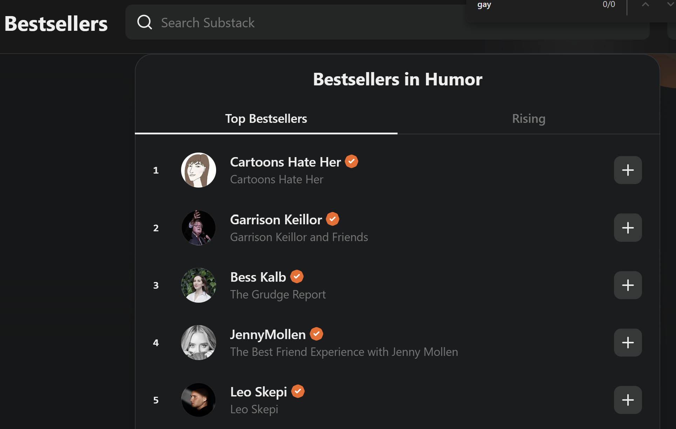Click the previous-match up chevron in find bar
676x429 pixels.
(x=645, y=5)
